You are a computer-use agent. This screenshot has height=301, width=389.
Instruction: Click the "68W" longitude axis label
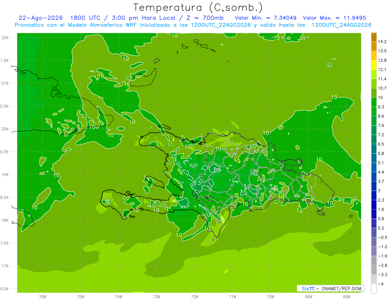347,296
